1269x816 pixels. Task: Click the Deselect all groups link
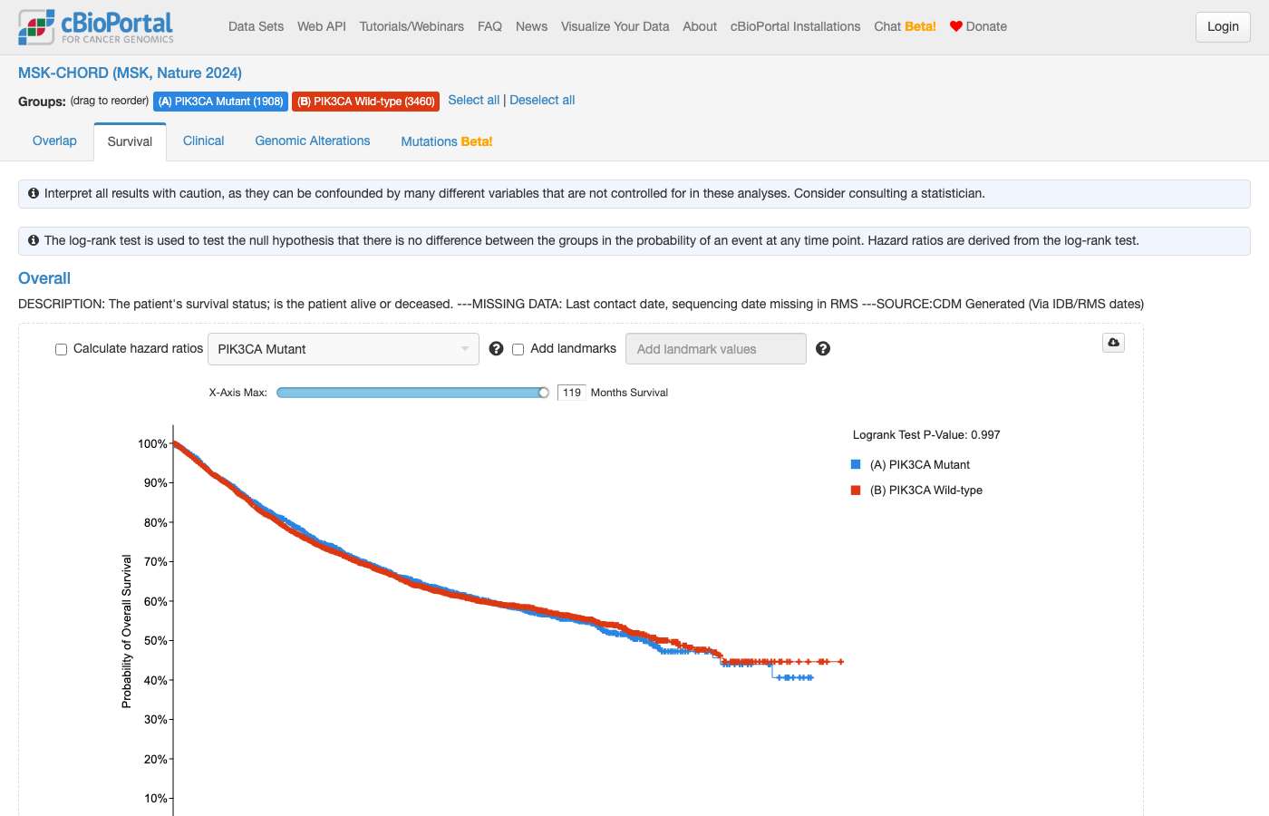point(542,101)
